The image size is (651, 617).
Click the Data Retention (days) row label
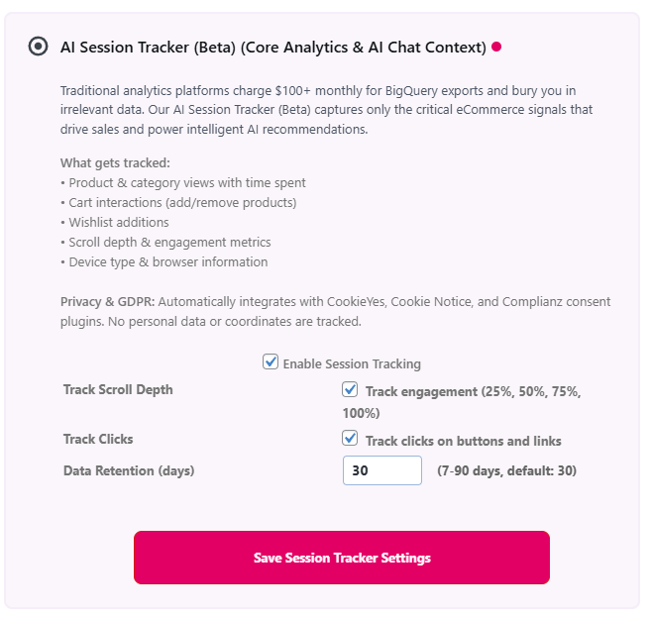pos(129,470)
